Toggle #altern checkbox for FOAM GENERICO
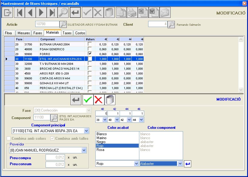The height and width of the screenshot is (177, 248). pos(90,48)
